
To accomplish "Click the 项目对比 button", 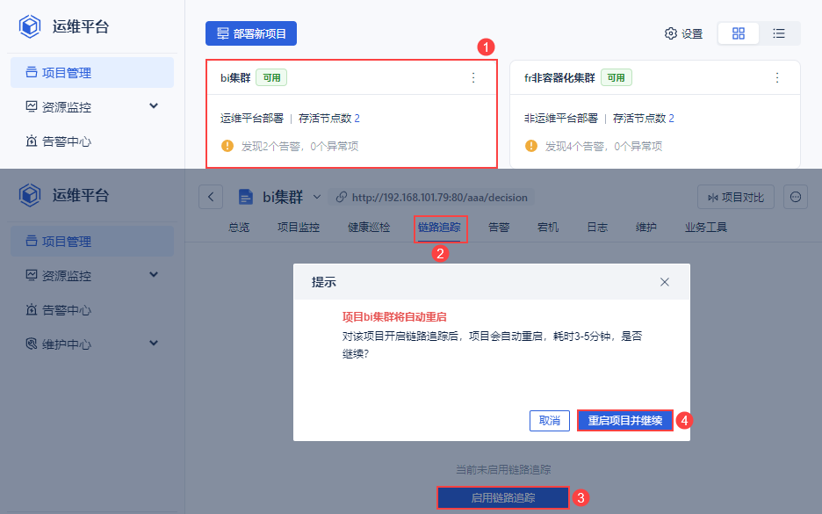I will coord(736,197).
